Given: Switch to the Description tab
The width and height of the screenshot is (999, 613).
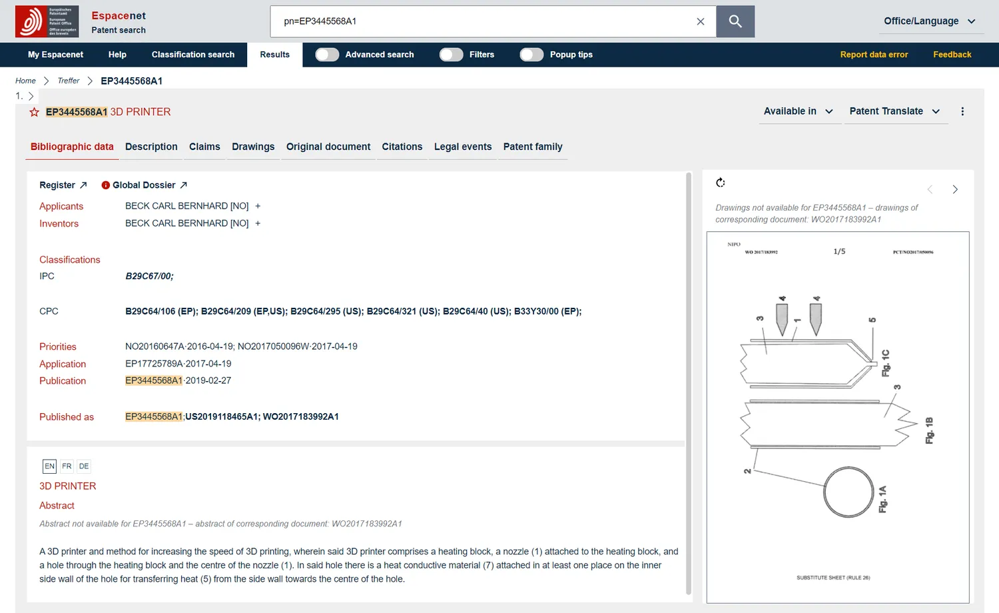Looking at the screenshot, I should tap(151, 147).
